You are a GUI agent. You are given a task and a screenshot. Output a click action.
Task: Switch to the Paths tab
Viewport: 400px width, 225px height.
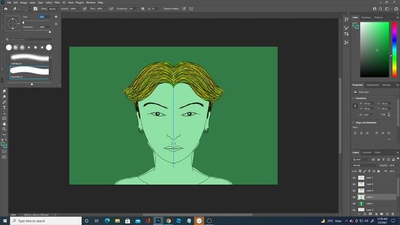coord(377,152)
